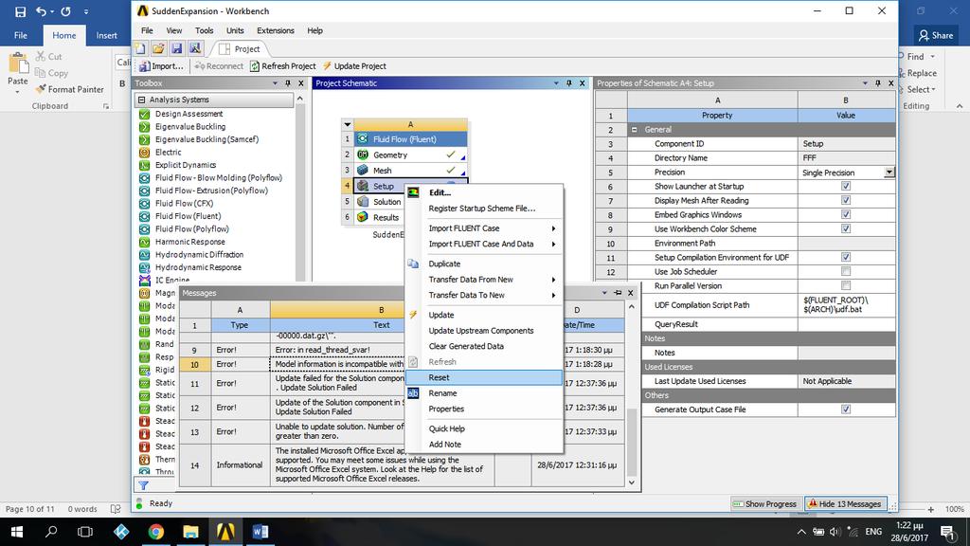
Task: Expand Import FLUENT Case And Data submenu
Action: [x=553, y=245]
